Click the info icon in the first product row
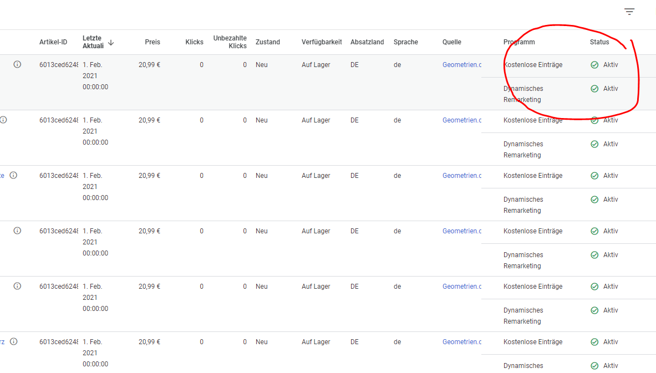Viewport: 656px width, 373px height. tap(17, 65)
